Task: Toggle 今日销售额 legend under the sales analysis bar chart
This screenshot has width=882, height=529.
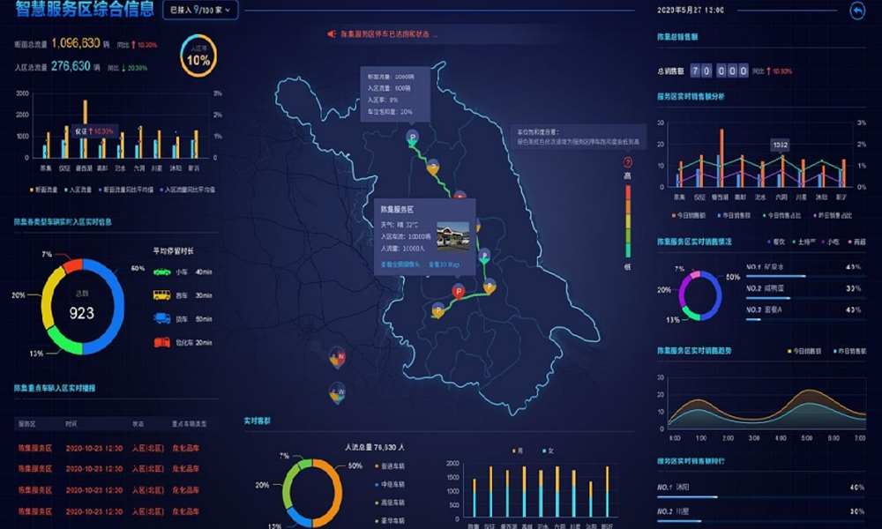Action: click(x=689, y=216)
